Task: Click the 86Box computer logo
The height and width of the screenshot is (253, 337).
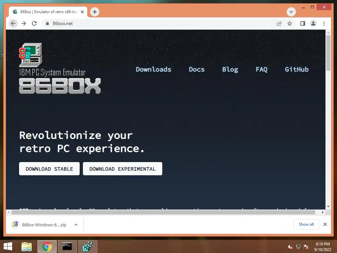Action: click(x=31, y=55)
